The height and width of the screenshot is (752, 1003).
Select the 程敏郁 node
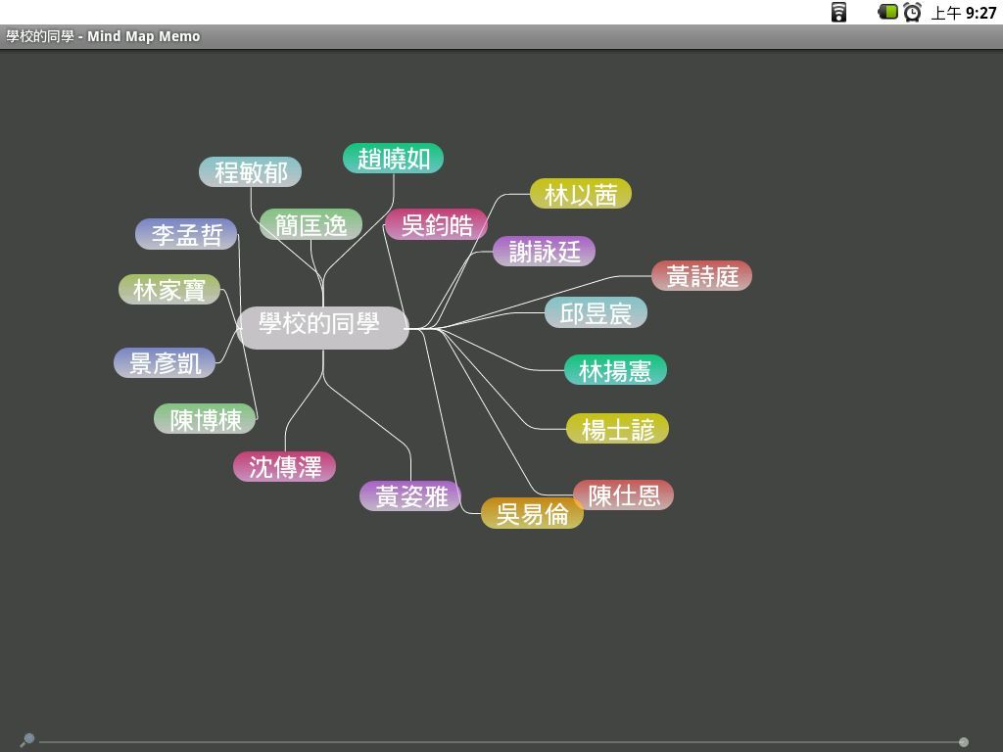pyautogui.click(x=250, y=172)
